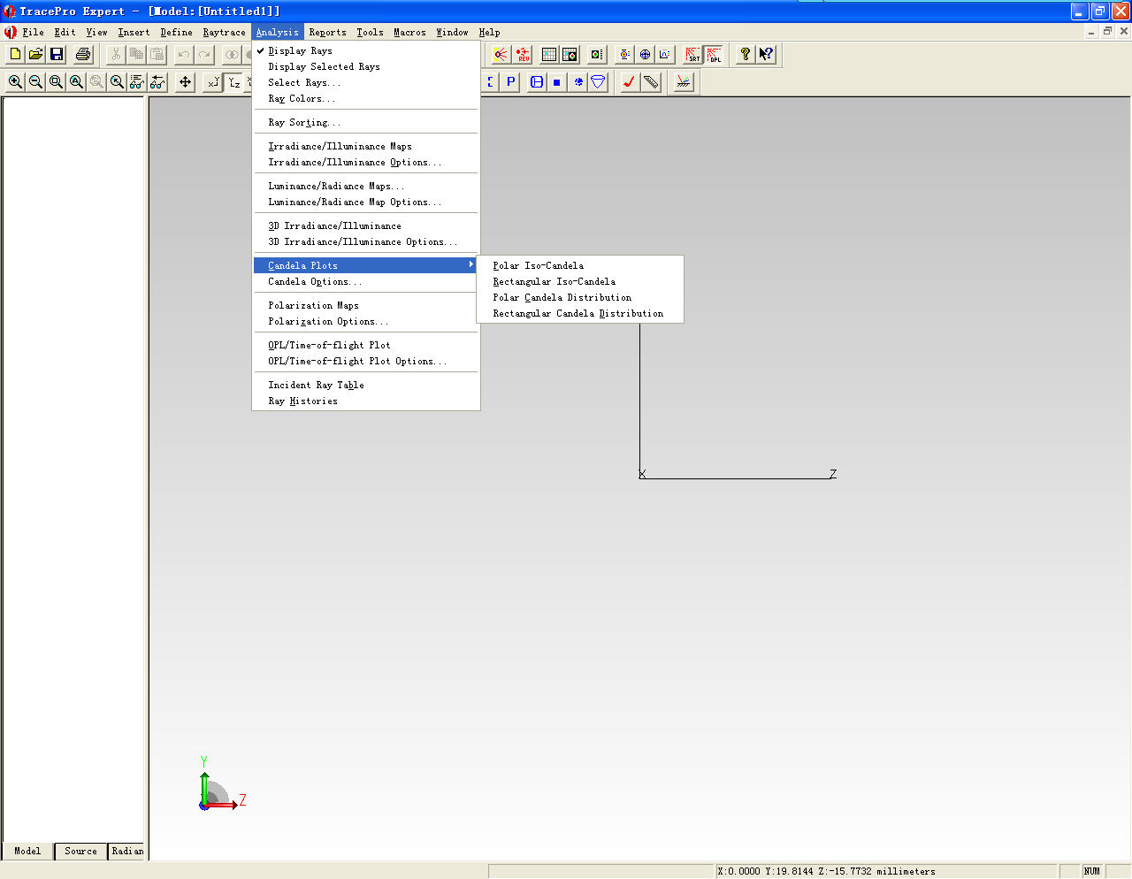Click the coordinate readout in status bar
This screenshot has width=1132, height=879.
click(885, 871)
